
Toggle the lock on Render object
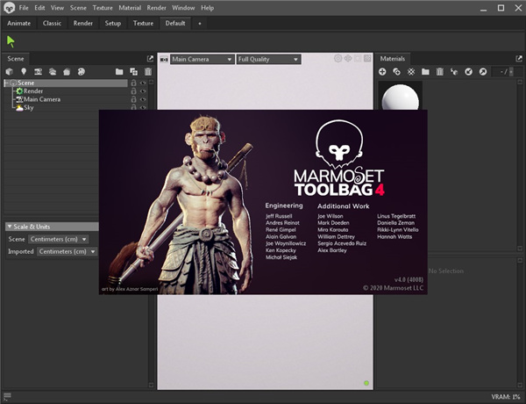tap(133, 91)
